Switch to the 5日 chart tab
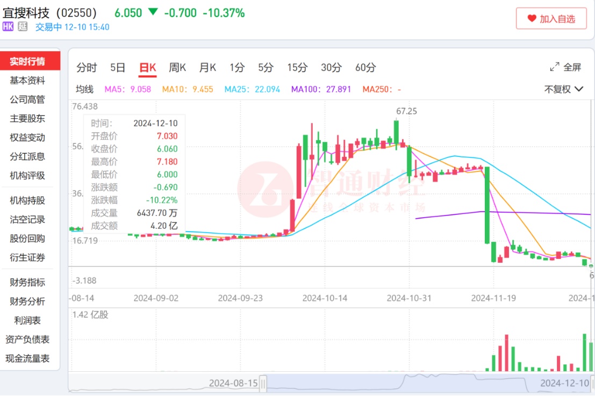Screen dimensions: 595x396 (x=118, y=68)
